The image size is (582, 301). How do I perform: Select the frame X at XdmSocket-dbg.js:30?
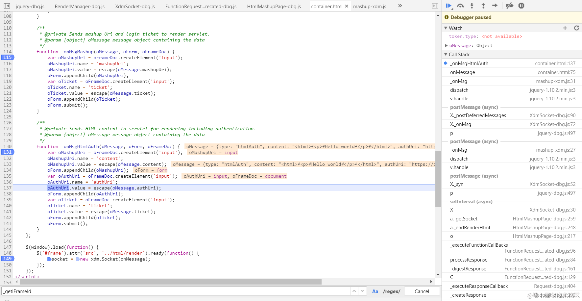pyautogui.click(x=512, y=210)
